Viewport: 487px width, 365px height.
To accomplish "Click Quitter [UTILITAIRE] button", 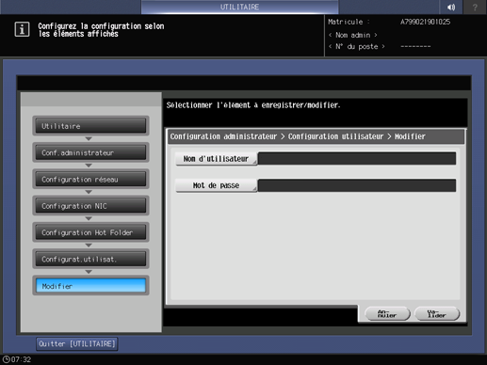I will pos(77,344).
